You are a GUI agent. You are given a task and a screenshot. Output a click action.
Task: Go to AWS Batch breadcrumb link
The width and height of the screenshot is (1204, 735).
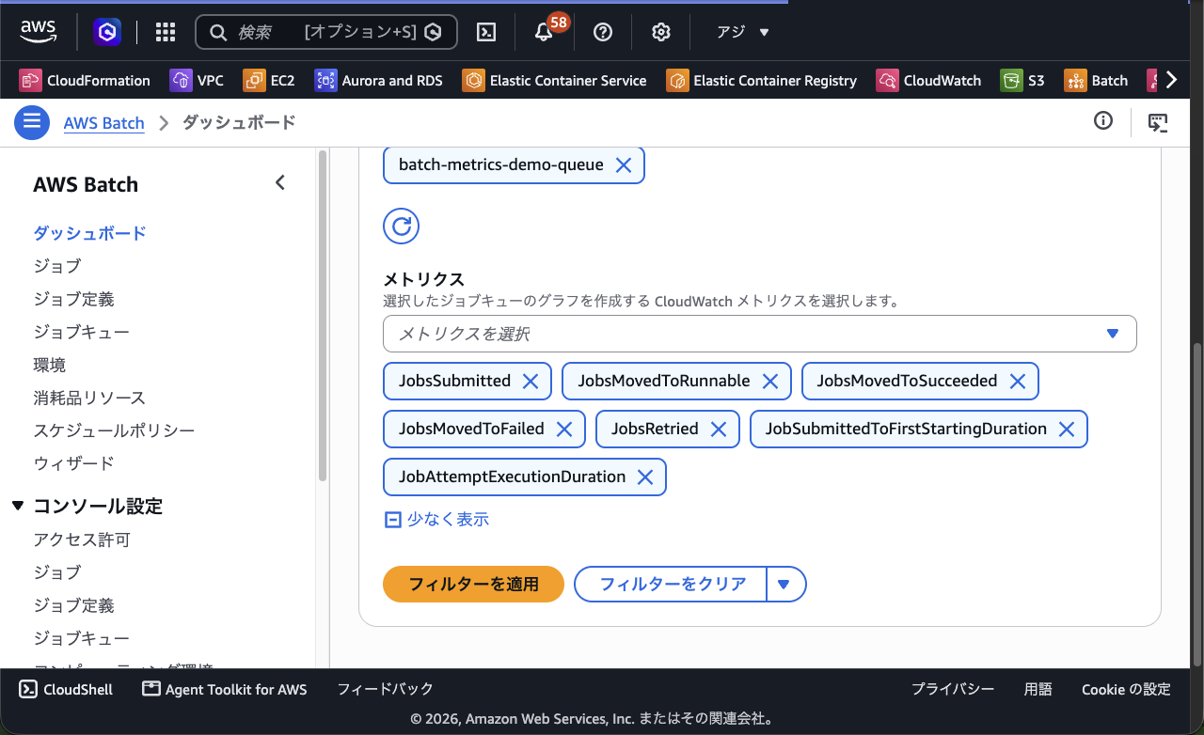point(104,122)
